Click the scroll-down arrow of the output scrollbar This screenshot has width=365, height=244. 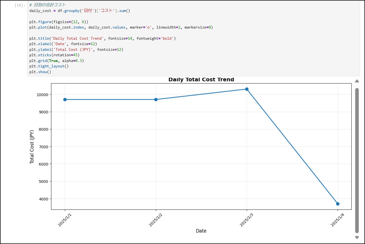357,237
